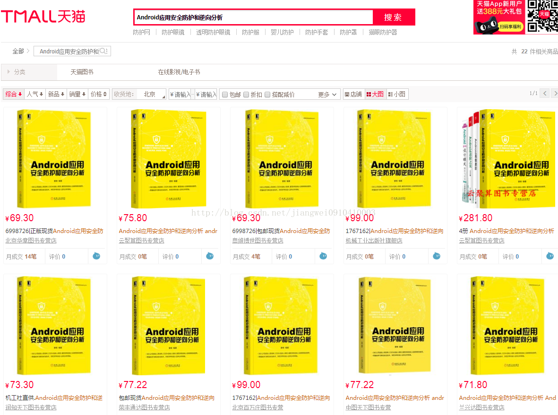
Task: Open shop link 兰兴达图书专营店
Action: [481, 407]
